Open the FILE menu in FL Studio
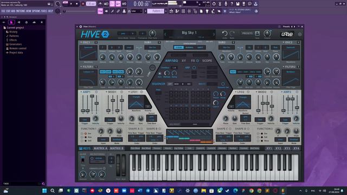Viewport: 347px width, 195px height. 3,11
